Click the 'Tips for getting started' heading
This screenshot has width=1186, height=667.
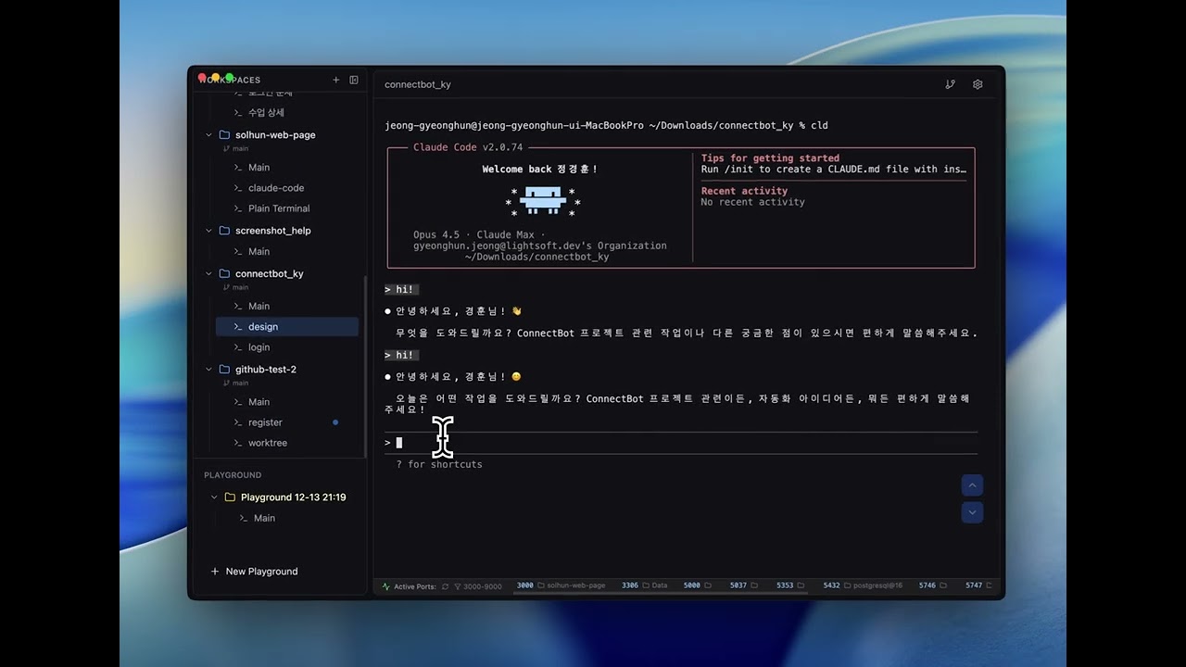tap(770, 158)
